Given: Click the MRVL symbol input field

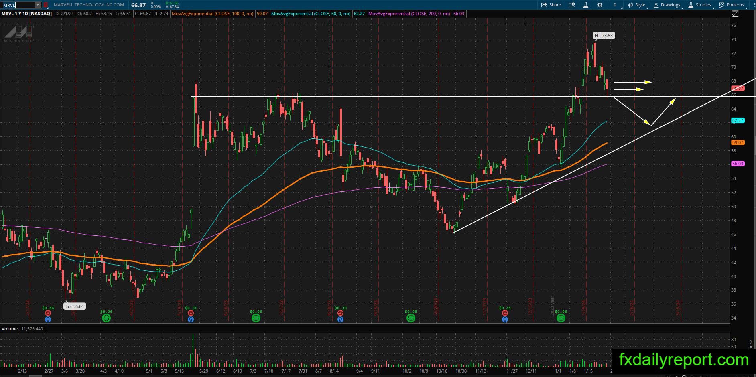Looking at the screenshot, I should [18, 5].
